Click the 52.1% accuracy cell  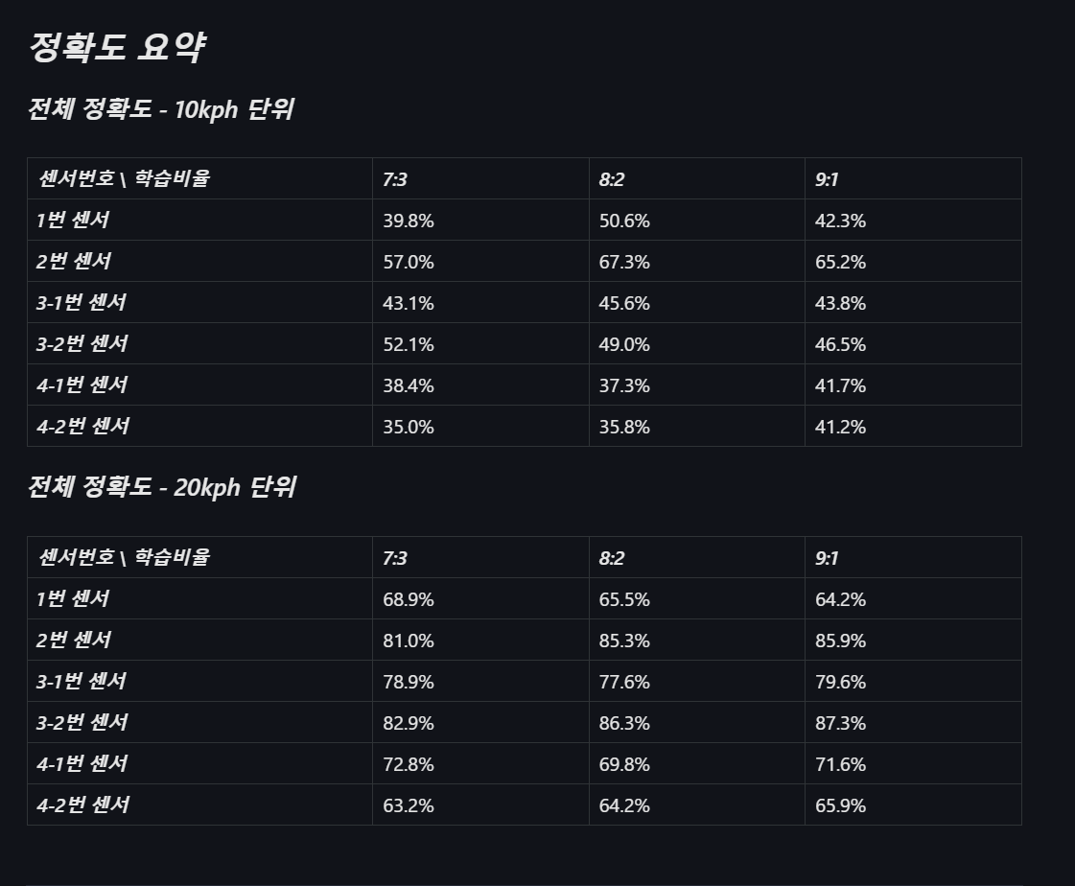(x=409, y=344)
